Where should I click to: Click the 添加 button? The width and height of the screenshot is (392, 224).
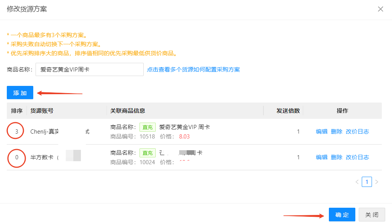click(x=20, y=93)
